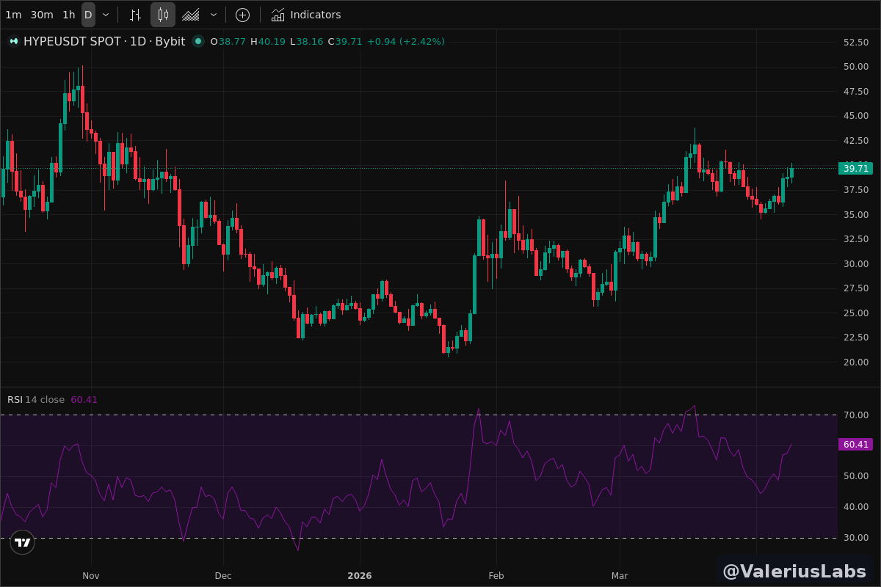881x587 pixels.
Task: Expand the chart style dropdown arrow
Action: [214, 15]
